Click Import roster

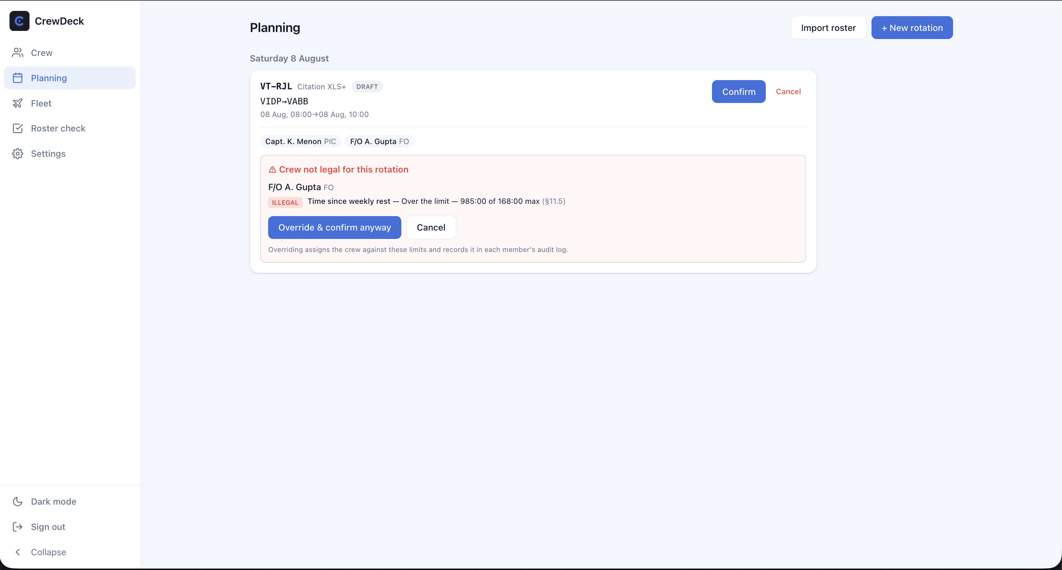tap(828, 28)
